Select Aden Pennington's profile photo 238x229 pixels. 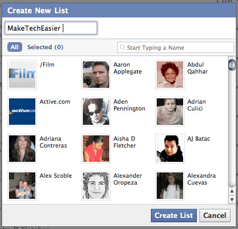coord(96,112)
